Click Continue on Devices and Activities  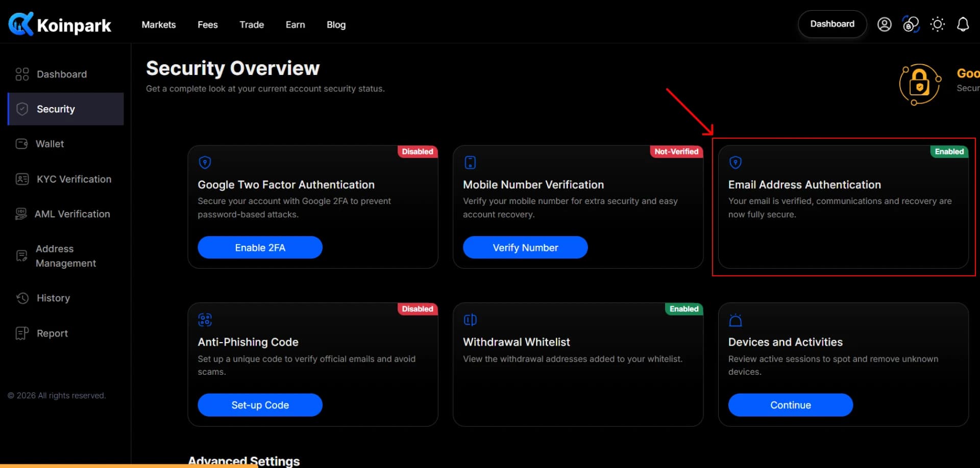[790, 405]
